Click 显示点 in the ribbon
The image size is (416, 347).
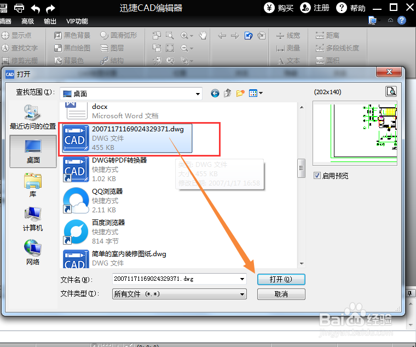(x=16, y=35)
